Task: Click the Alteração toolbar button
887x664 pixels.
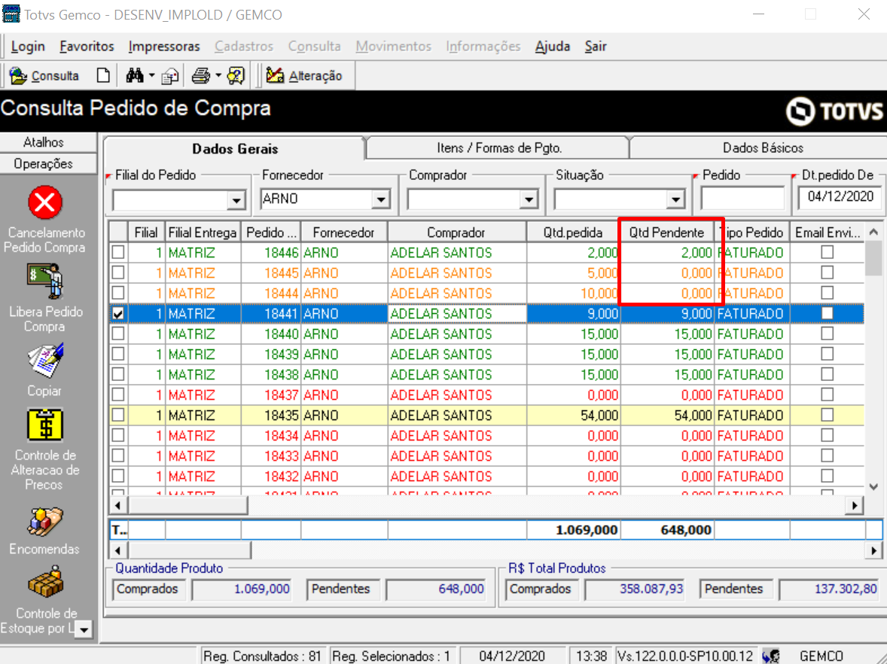Action: point(304,75)
